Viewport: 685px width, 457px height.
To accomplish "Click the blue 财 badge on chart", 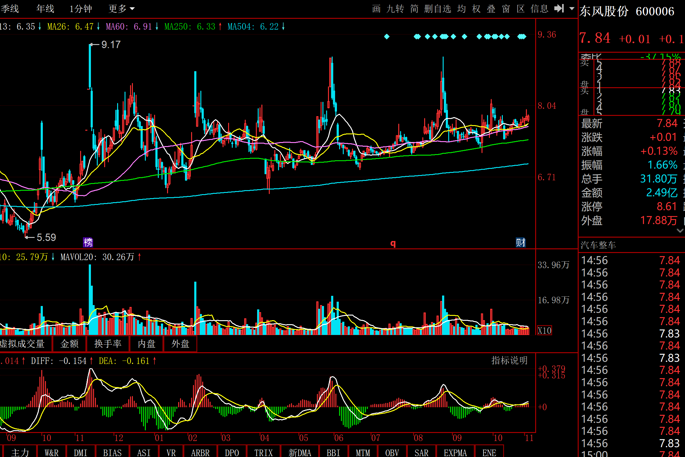I will coord(521,243).
